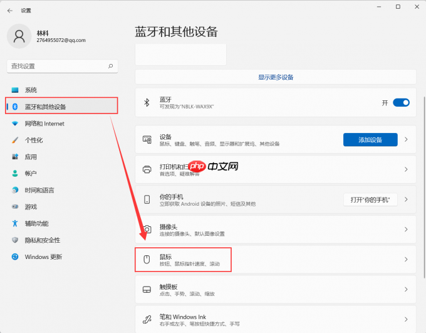Screen dimensions: 426x333
Task: Click the 系统 monitor icon
Action: [x=15, y=90]
